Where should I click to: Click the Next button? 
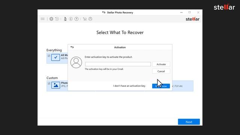[189, 122]
